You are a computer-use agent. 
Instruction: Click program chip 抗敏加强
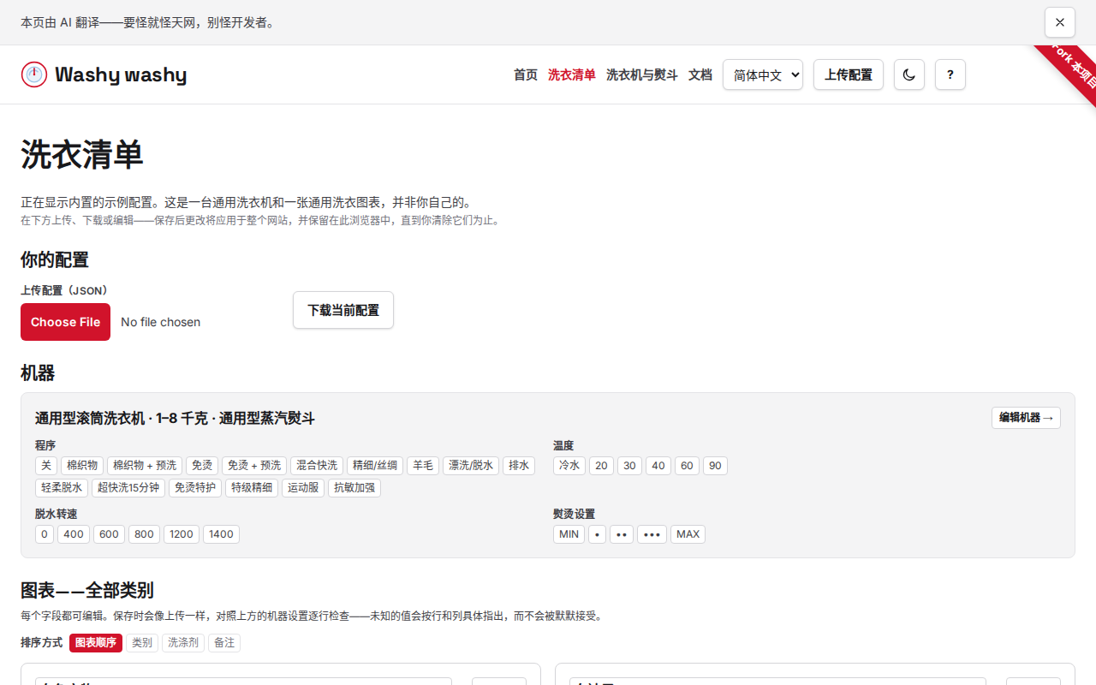pos(354,488)
